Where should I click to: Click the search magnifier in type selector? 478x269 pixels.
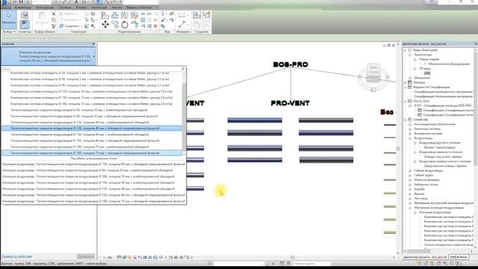(183, 69)
